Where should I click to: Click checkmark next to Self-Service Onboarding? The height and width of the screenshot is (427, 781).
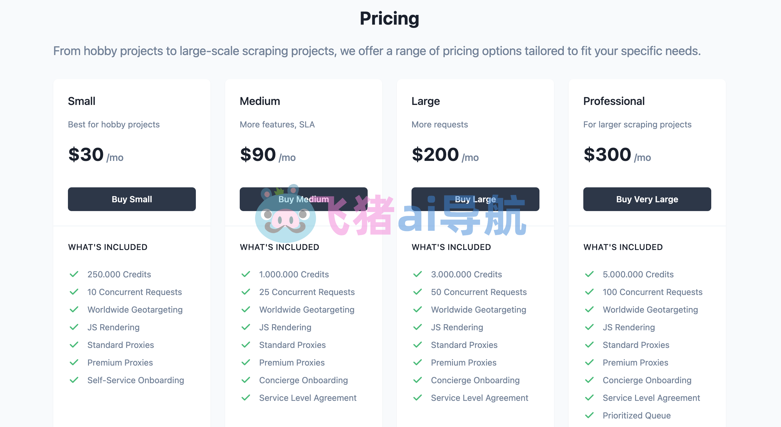74,380
